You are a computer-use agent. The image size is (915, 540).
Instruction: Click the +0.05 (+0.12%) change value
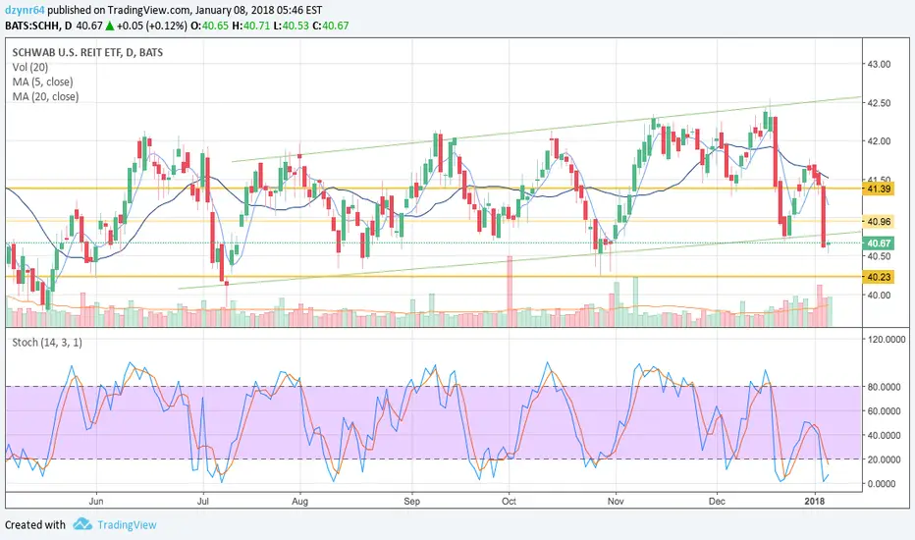coord(152,26)
